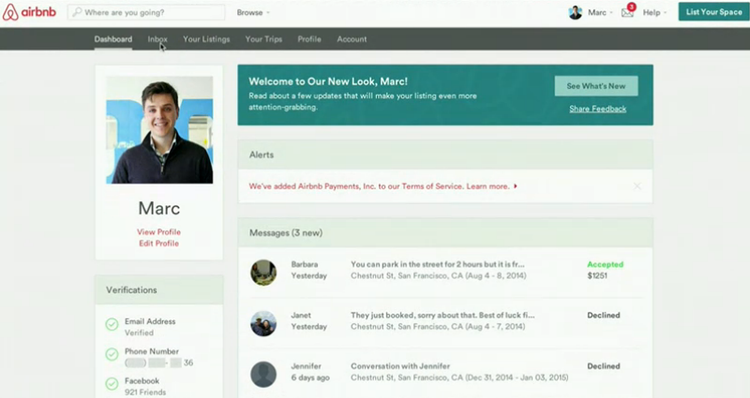Click Jennifer's avatar in messages list
The width and height of the screenshot is (750, 398).
pos(263,374)
